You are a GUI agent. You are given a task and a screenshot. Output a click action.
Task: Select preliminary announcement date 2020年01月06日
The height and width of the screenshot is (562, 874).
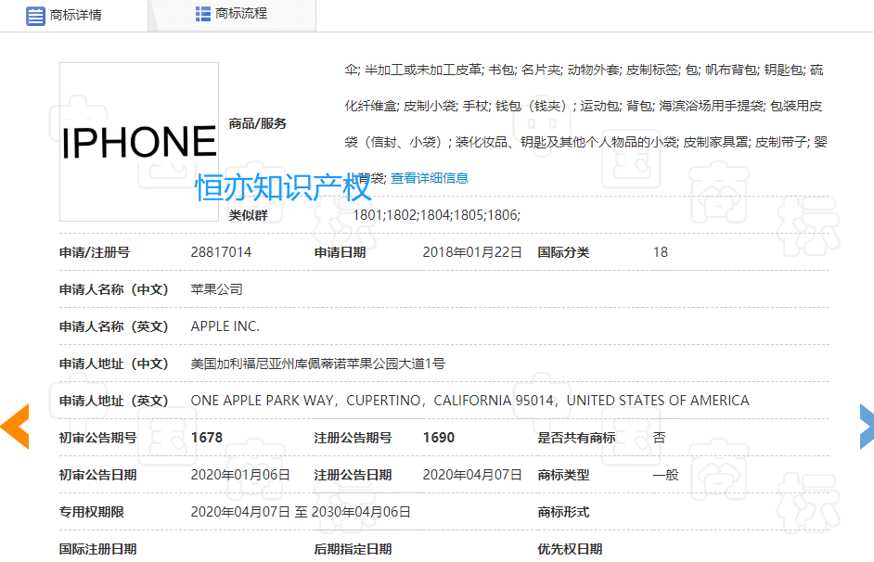(240, 475)
